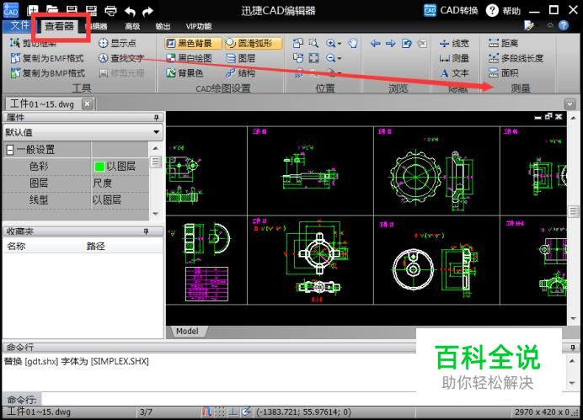Select the 多段线长度 measure tool
The image size is (583, 420).
click(x=516, y=58)
